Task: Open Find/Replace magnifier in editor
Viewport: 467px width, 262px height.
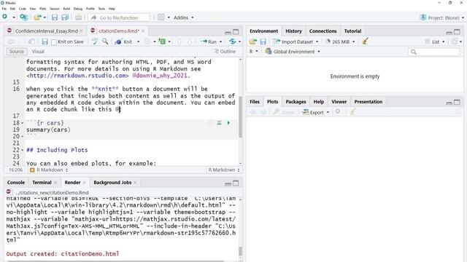Action: click(105, 41)
